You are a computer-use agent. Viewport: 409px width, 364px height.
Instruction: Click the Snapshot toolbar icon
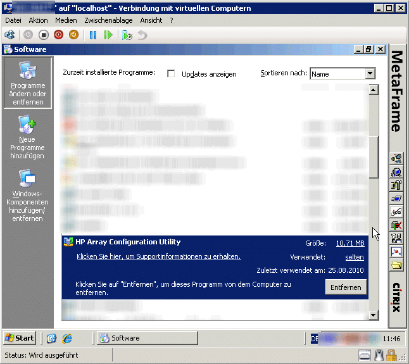coord(127,35)
